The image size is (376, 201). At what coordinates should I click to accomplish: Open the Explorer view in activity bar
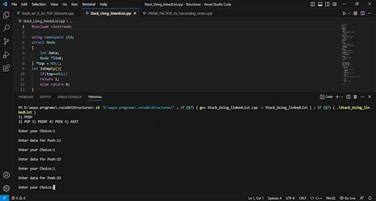(x=6, y=15)
